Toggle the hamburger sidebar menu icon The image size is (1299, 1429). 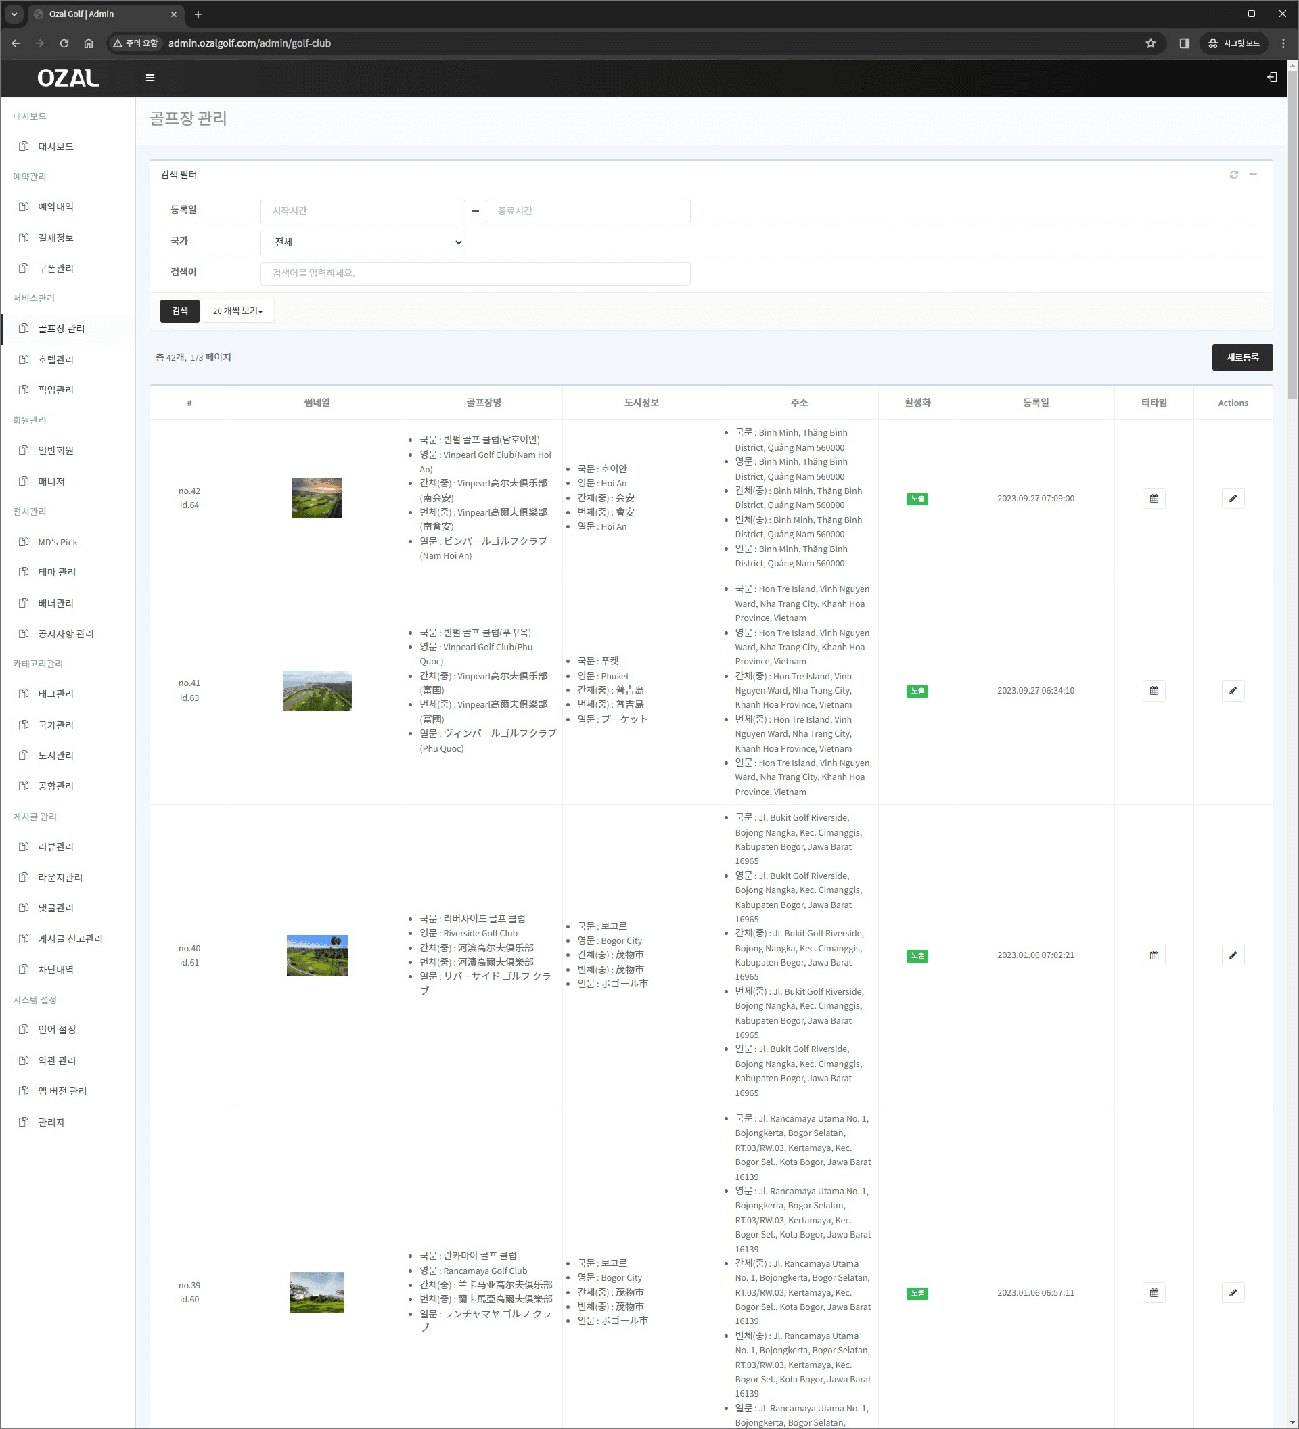150,78
